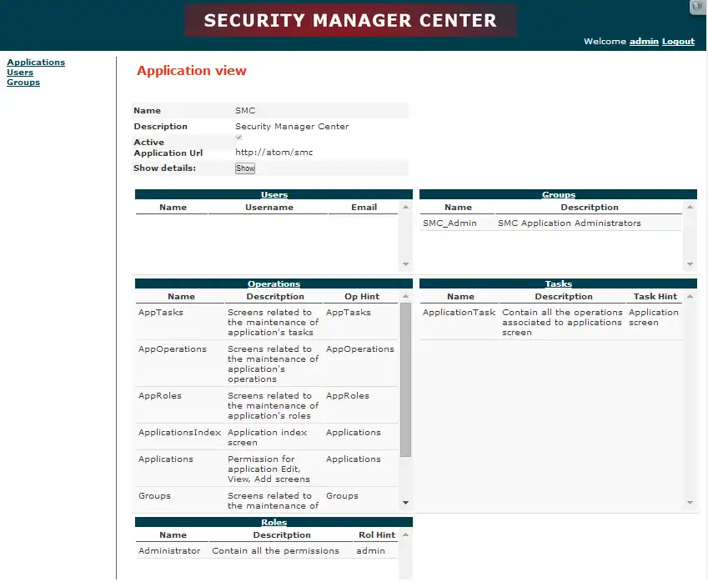Viewport: 708px width, 582px height.
Task: Open the Applications sidebar link
Action: 36,63
